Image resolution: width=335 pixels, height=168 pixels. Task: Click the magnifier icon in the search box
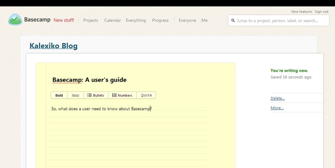click(233, 21)
